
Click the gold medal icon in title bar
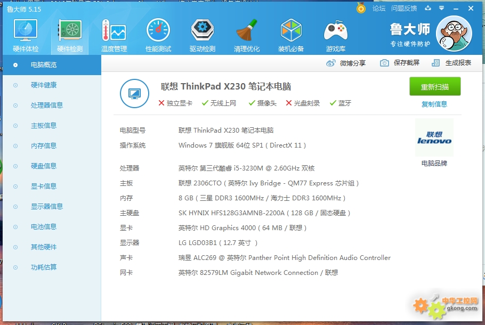point(361,8)
